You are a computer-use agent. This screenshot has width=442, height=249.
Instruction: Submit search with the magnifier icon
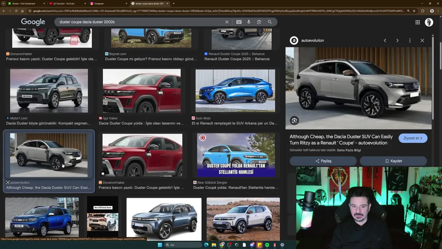coord(270,22)
